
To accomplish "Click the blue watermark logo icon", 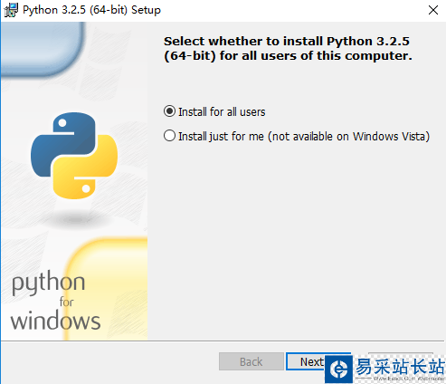I will pos(338,369).
